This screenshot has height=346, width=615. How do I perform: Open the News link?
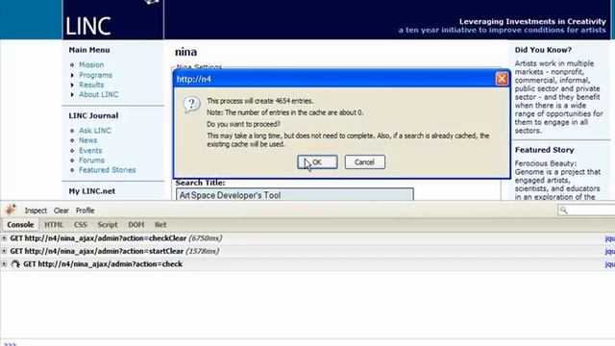pos(87,140)
